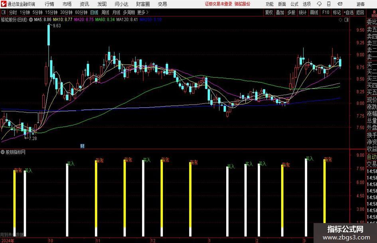The width and height of the screenshot is (377, 243).
Task: Click the MA120: 8.41 indicator value
Action: (x=127, y=20)
